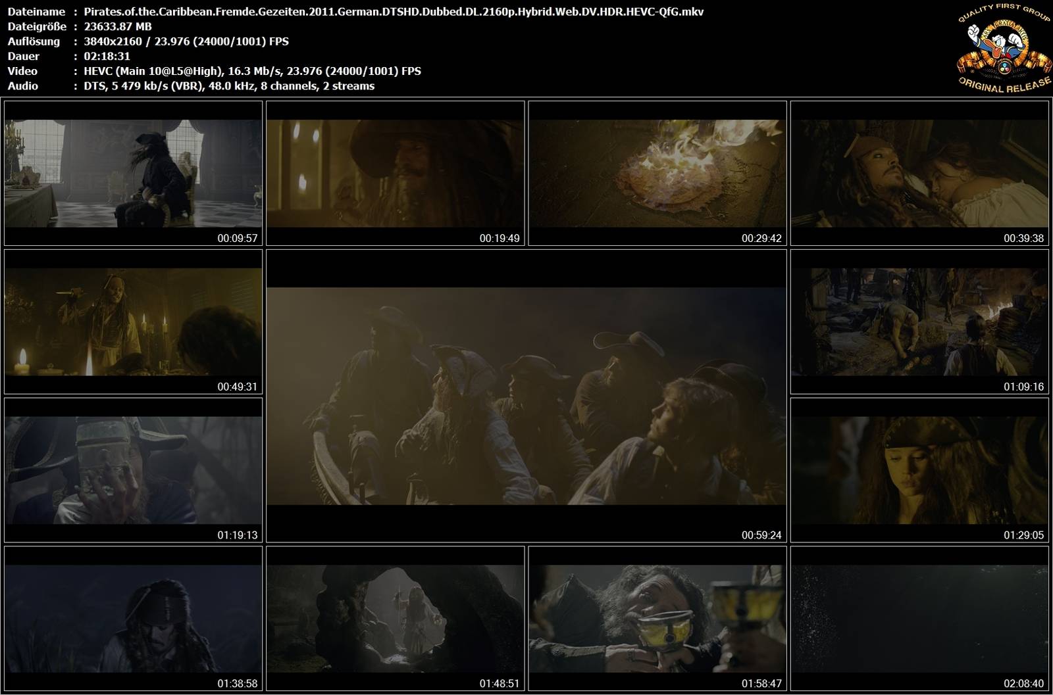Click the 00:09:57 timestamp text
1053x695 pixels.
[x=237, y=238]
